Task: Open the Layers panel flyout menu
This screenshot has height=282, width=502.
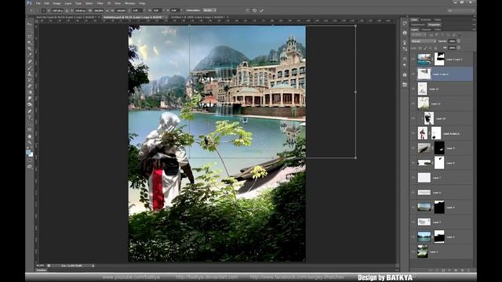Action: (474, 30)
